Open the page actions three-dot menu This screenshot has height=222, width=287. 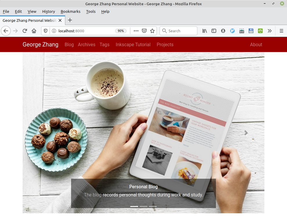tap(136, 31)
